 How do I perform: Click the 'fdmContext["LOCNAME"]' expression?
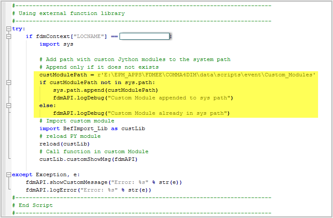72,37
